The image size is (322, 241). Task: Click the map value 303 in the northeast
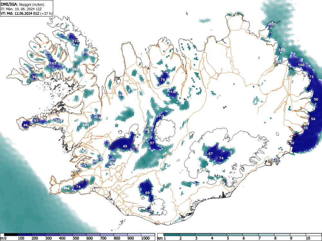[x=272, y=24]
